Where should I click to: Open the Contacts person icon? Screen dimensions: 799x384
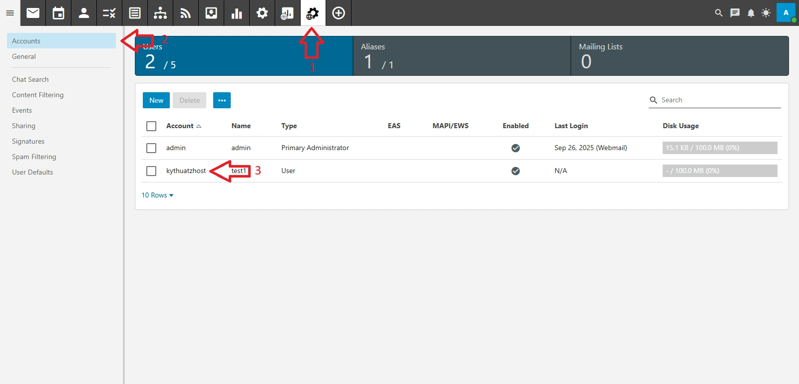point(84,13)
